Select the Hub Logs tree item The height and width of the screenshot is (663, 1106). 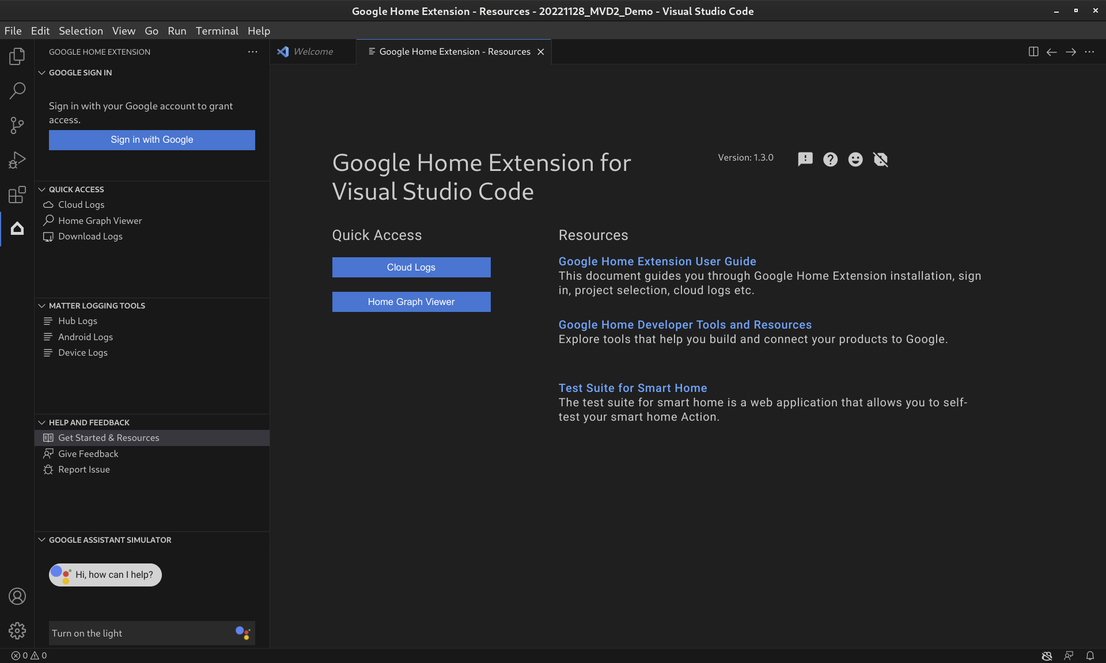(x=77, y=321)
